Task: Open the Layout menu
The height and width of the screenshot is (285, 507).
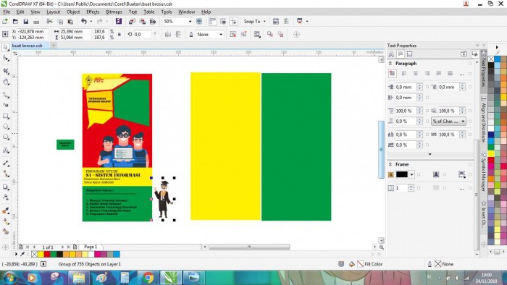Action: 54,12
